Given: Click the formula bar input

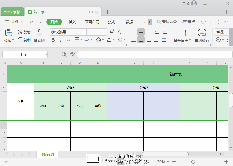Looking at the screenshot, I should click(155, 54).
